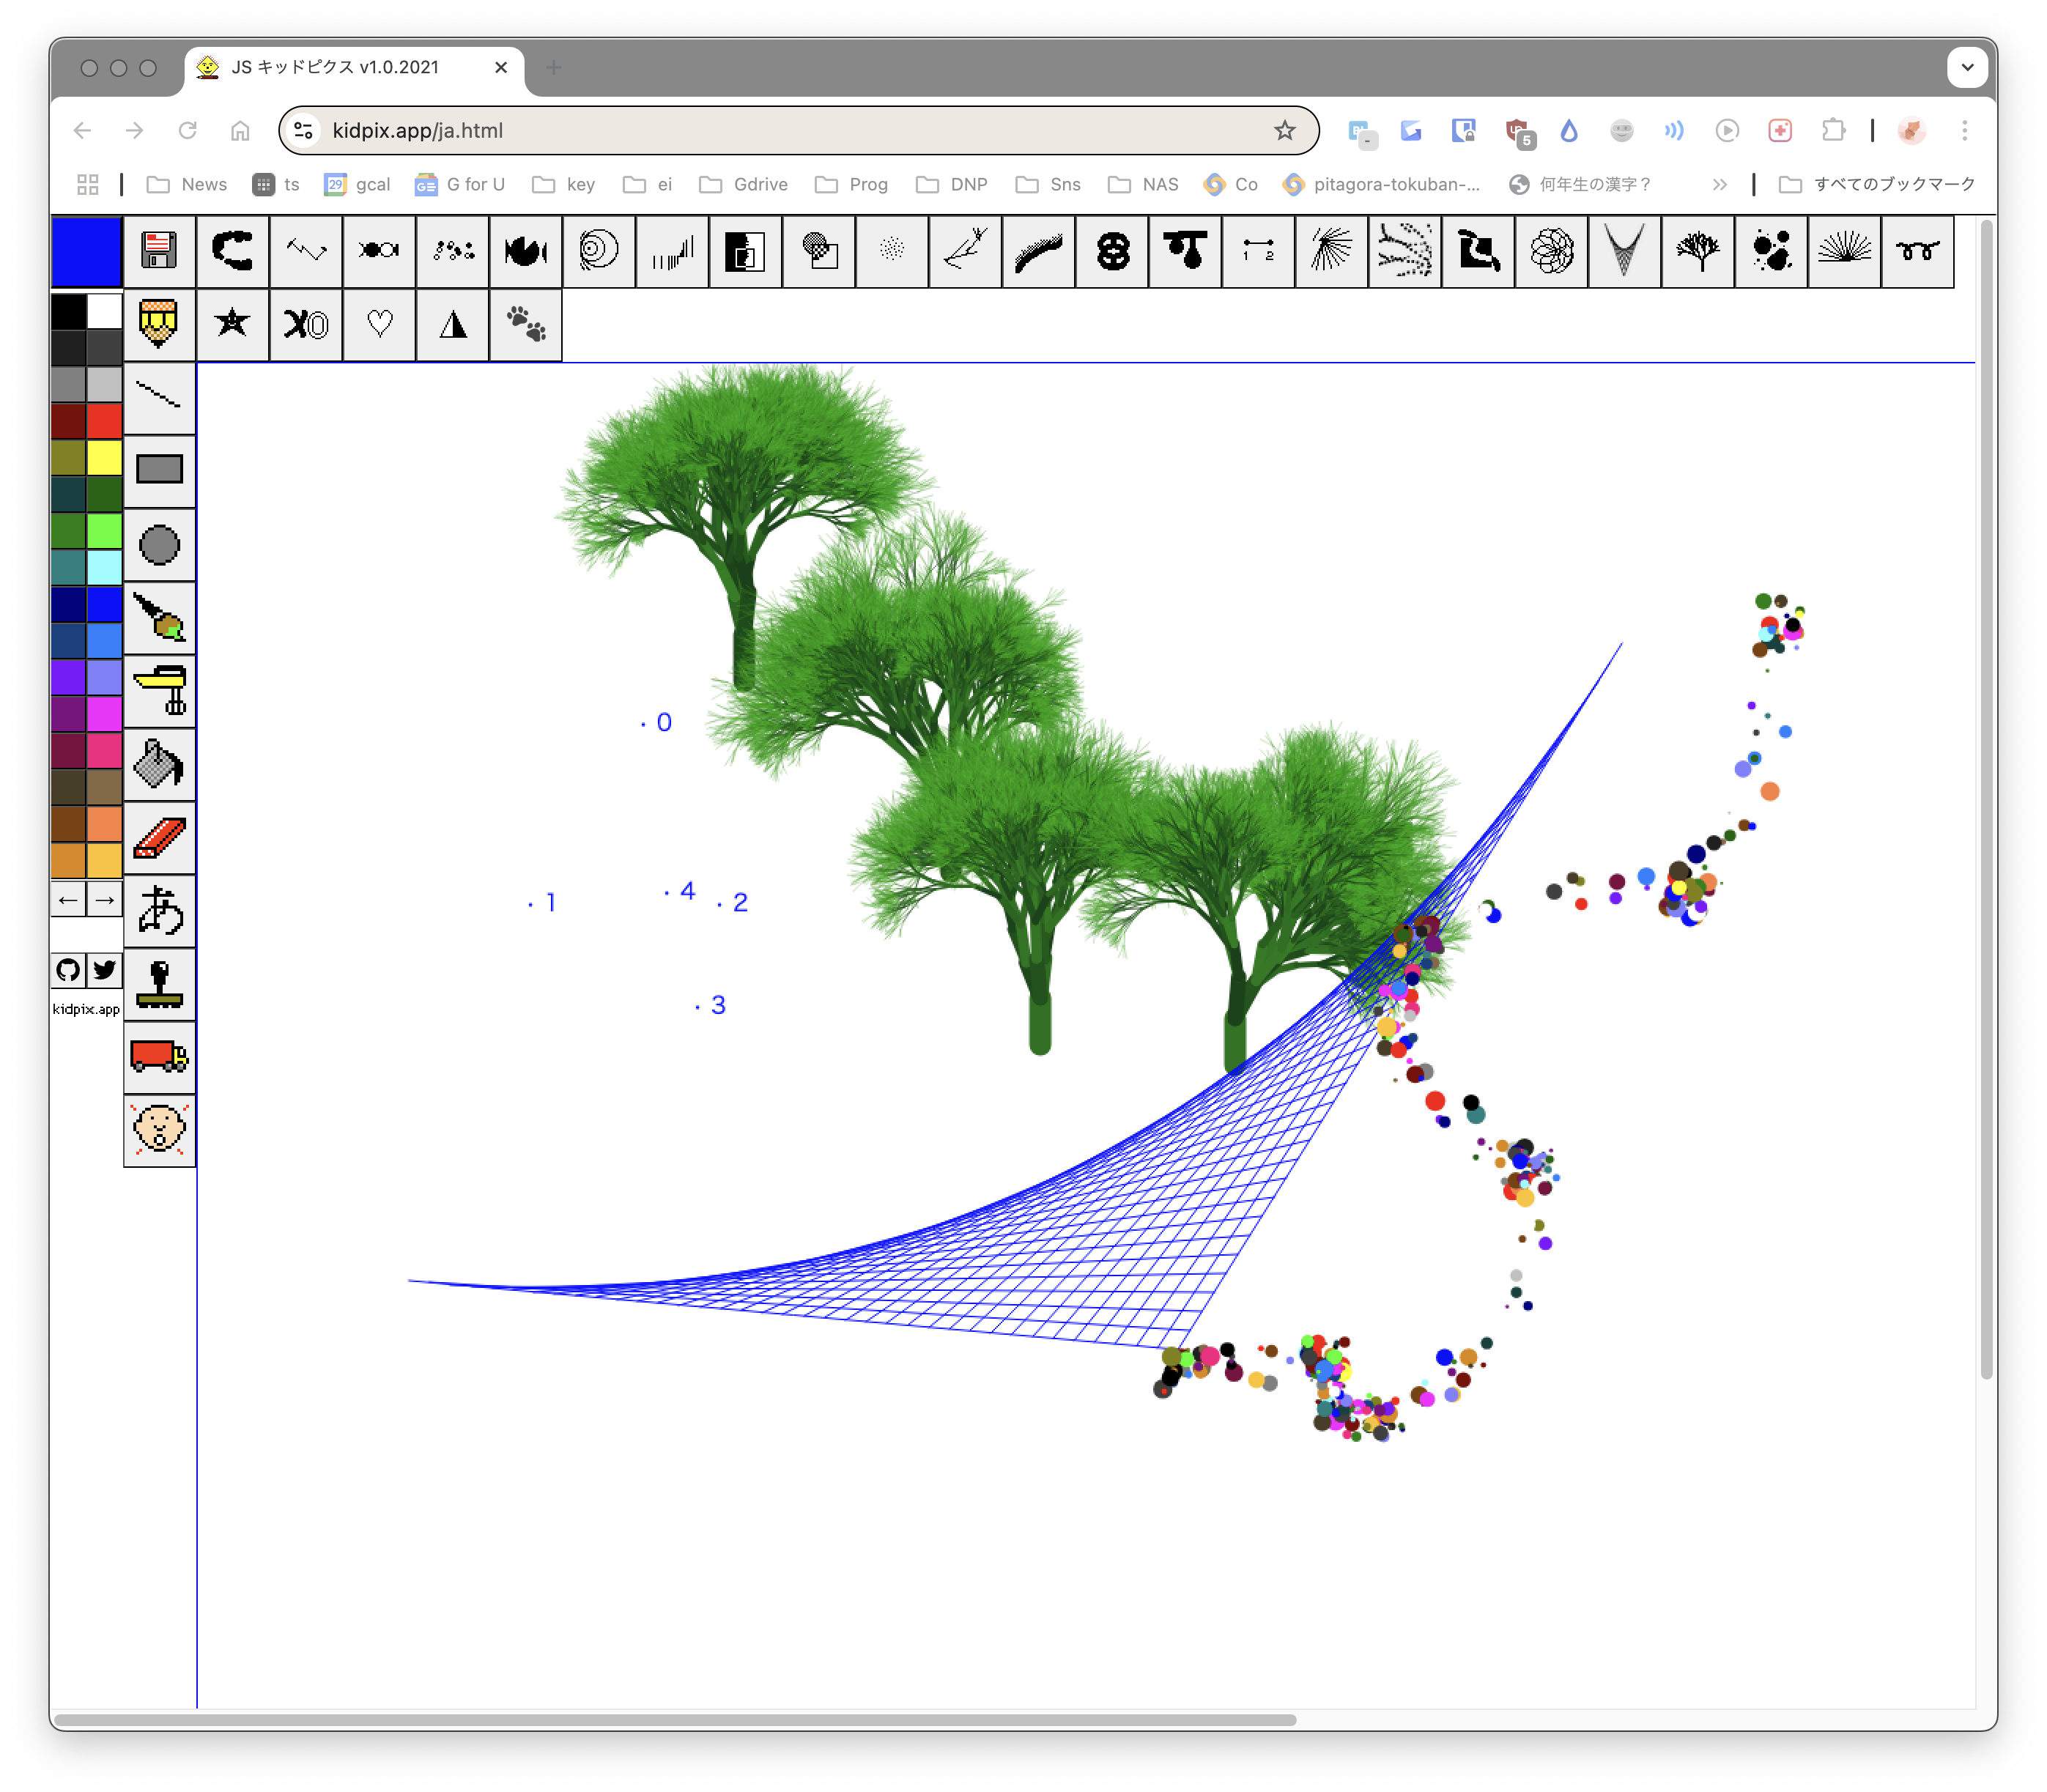Choose the tree brush option
Screen dimensions: 2047x1792
pyautogui.click(x=1697, y=251)
